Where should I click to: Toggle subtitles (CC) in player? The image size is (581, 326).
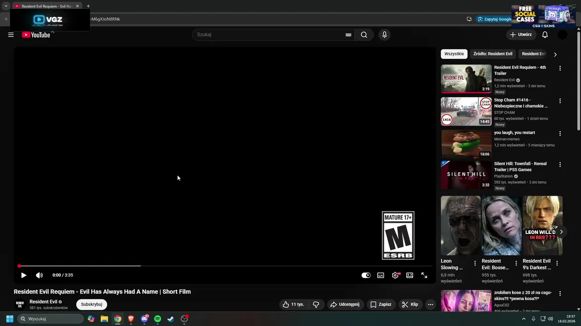click(x=381, y=275)
